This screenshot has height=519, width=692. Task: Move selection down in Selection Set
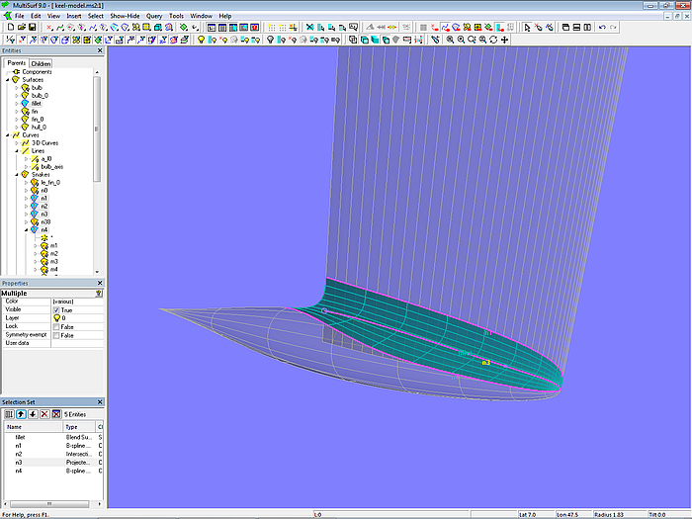point(32,413)
